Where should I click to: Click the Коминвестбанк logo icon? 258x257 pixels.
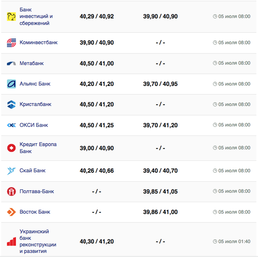pyautogui.click(x=11, y=43)
